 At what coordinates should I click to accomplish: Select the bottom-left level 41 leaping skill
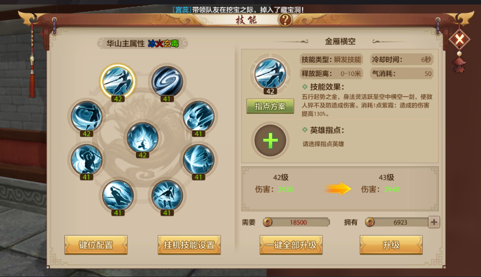click(118, 196)
